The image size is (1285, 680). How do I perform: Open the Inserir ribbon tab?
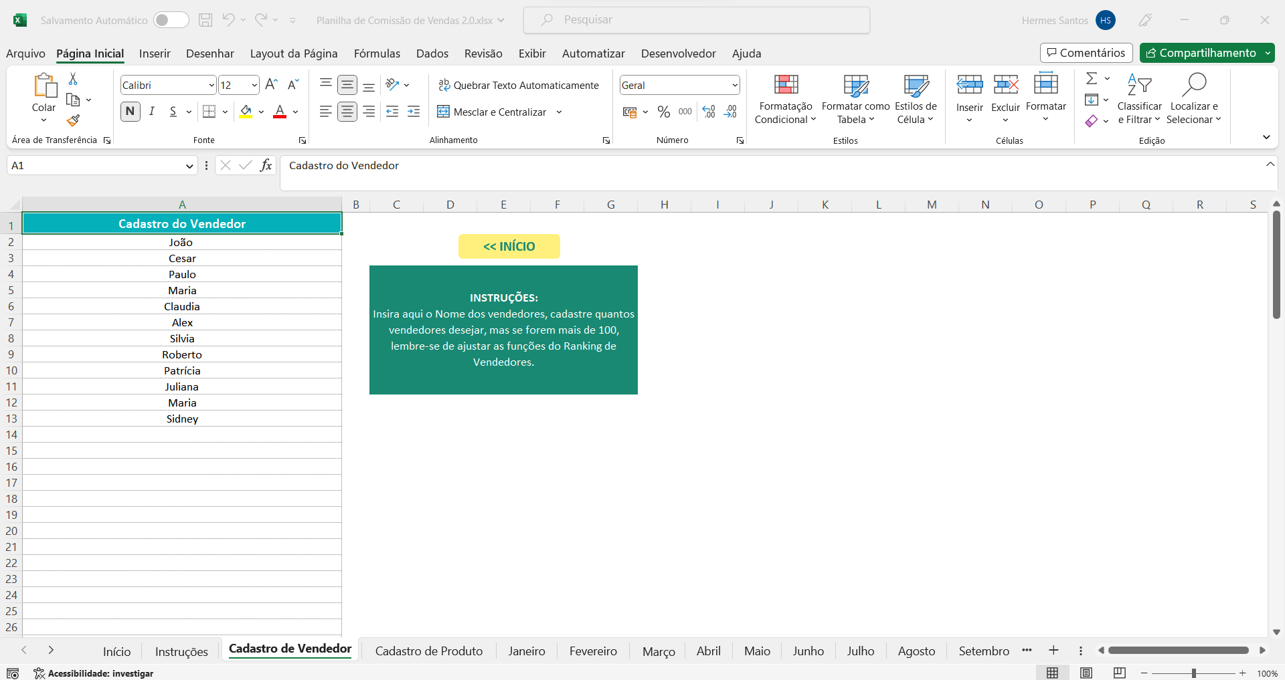click(x=155, y=53)
